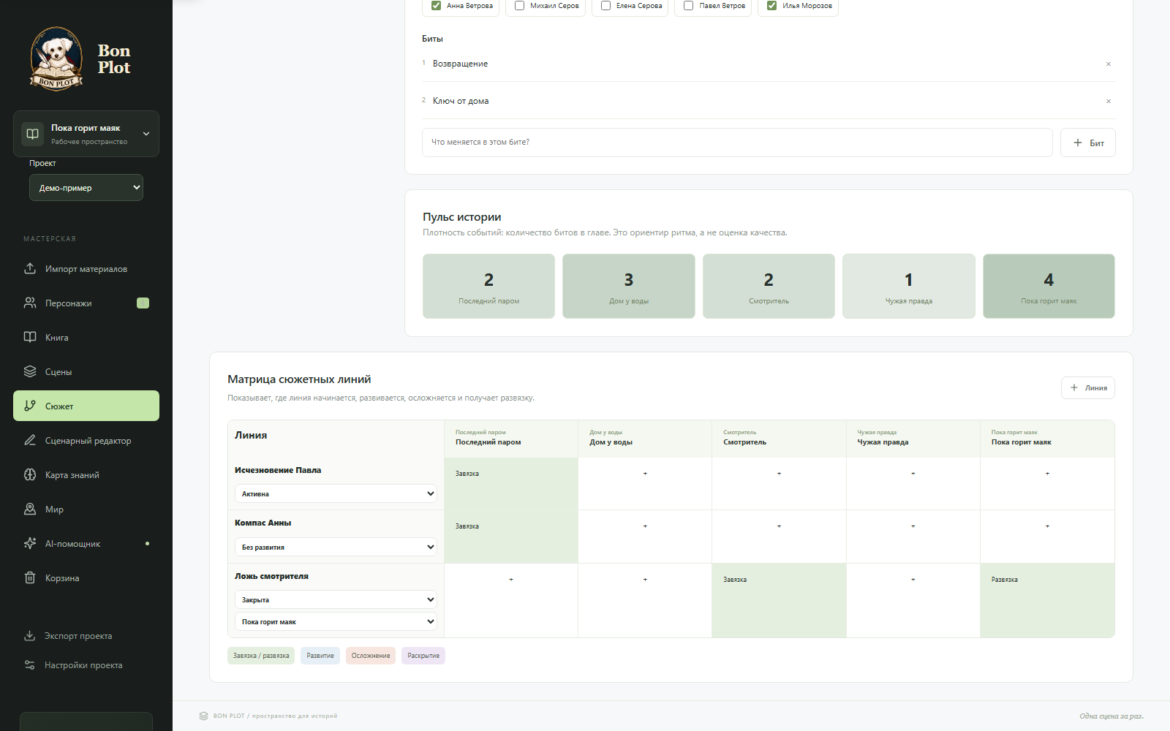Click the Книга book icon

pyautogui.click(x=30, y=337)
